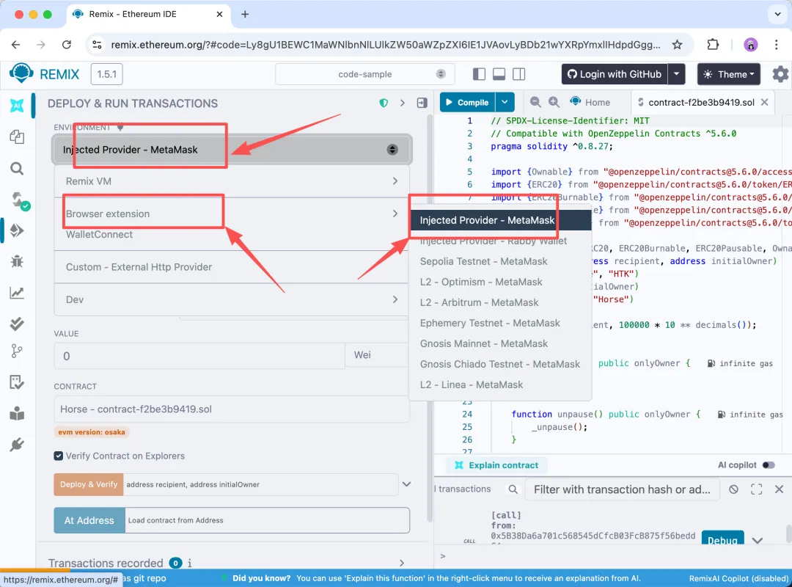Focus the Load contract from Address field
This screenshot has width=792, height=587.
[267, 520]
